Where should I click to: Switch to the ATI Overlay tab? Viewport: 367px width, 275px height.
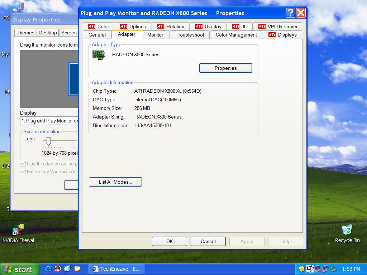click(208, 26)
